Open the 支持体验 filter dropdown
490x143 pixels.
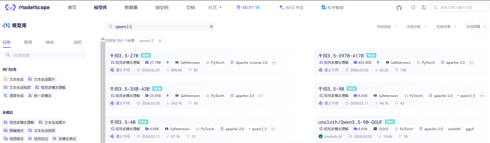click(x=387, y=27)
